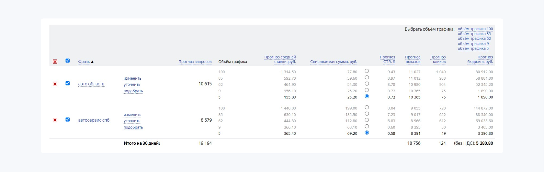Image resolution: width=544 pixels, height=172 pixels.
Task: Select traffic volume 100 radio for «авто область»
Action: 367,71
